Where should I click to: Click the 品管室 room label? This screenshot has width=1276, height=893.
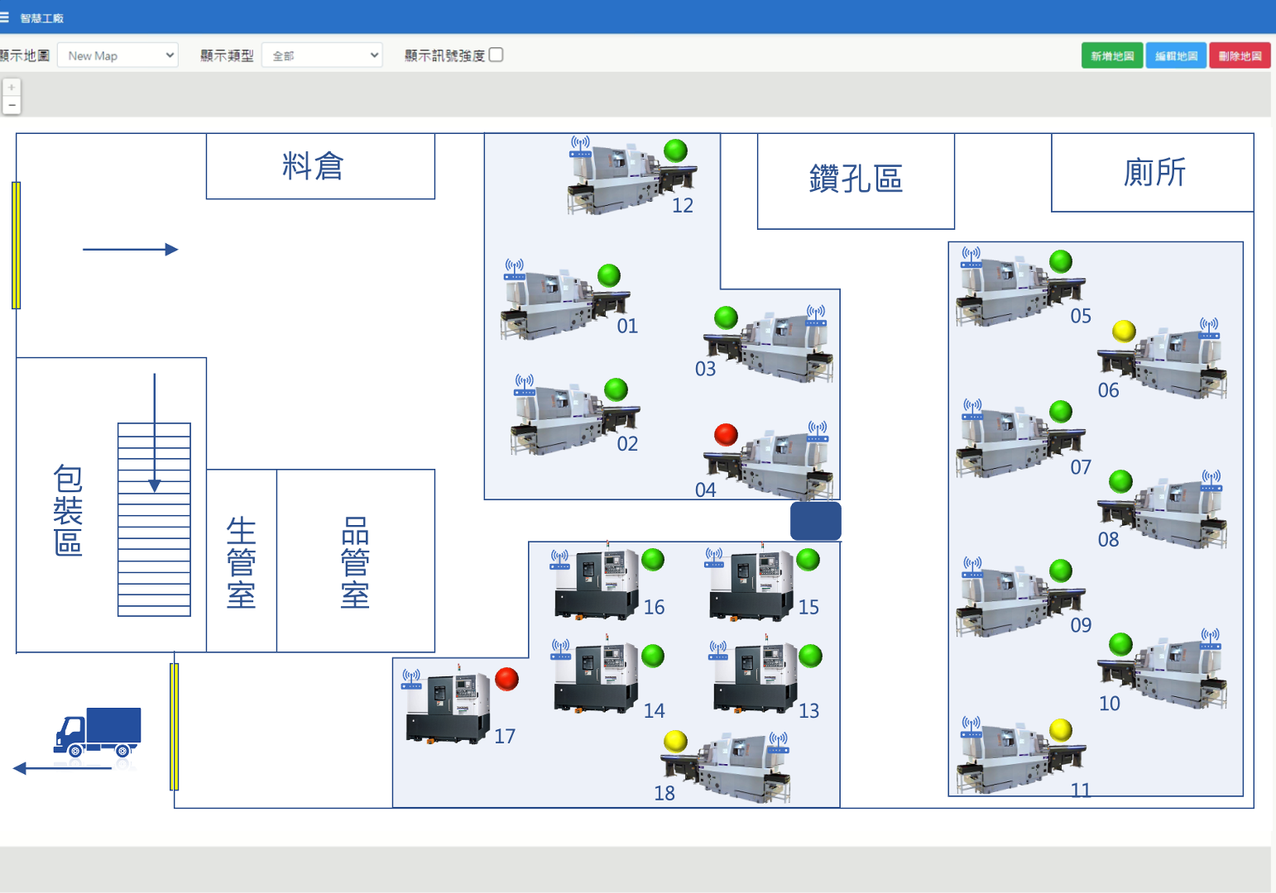(355, 562)
